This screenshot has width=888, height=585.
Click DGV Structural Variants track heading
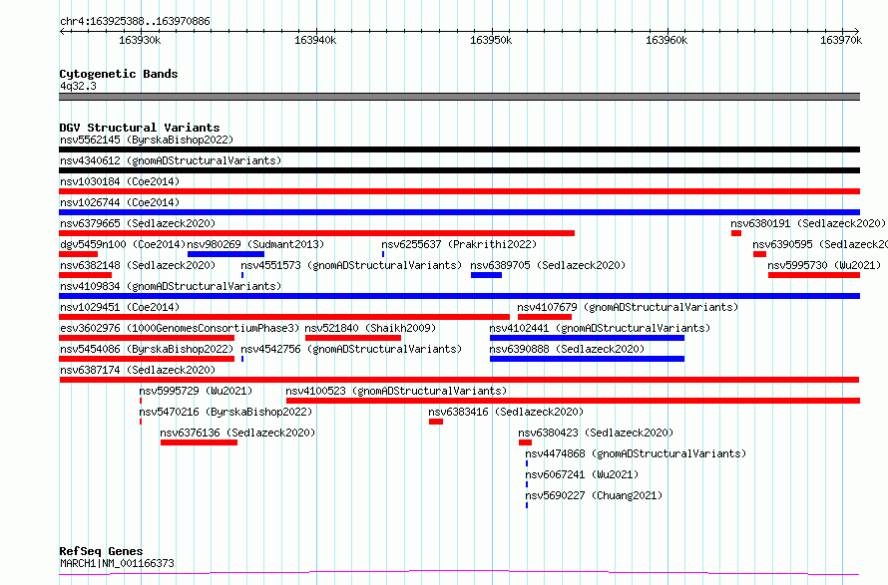point(140,128)
